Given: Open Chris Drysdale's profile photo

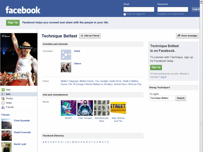Looking at the screenshot, I should [x=7, y=124].
